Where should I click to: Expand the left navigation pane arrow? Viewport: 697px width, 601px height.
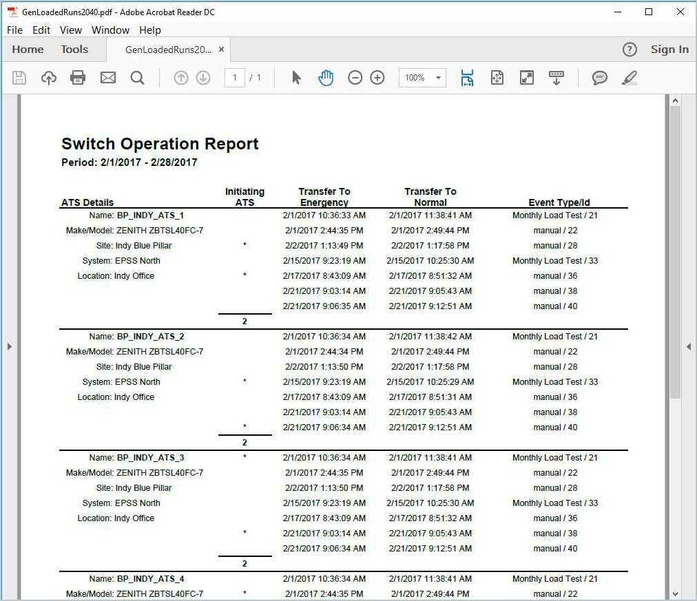click(x=10, y=346)
